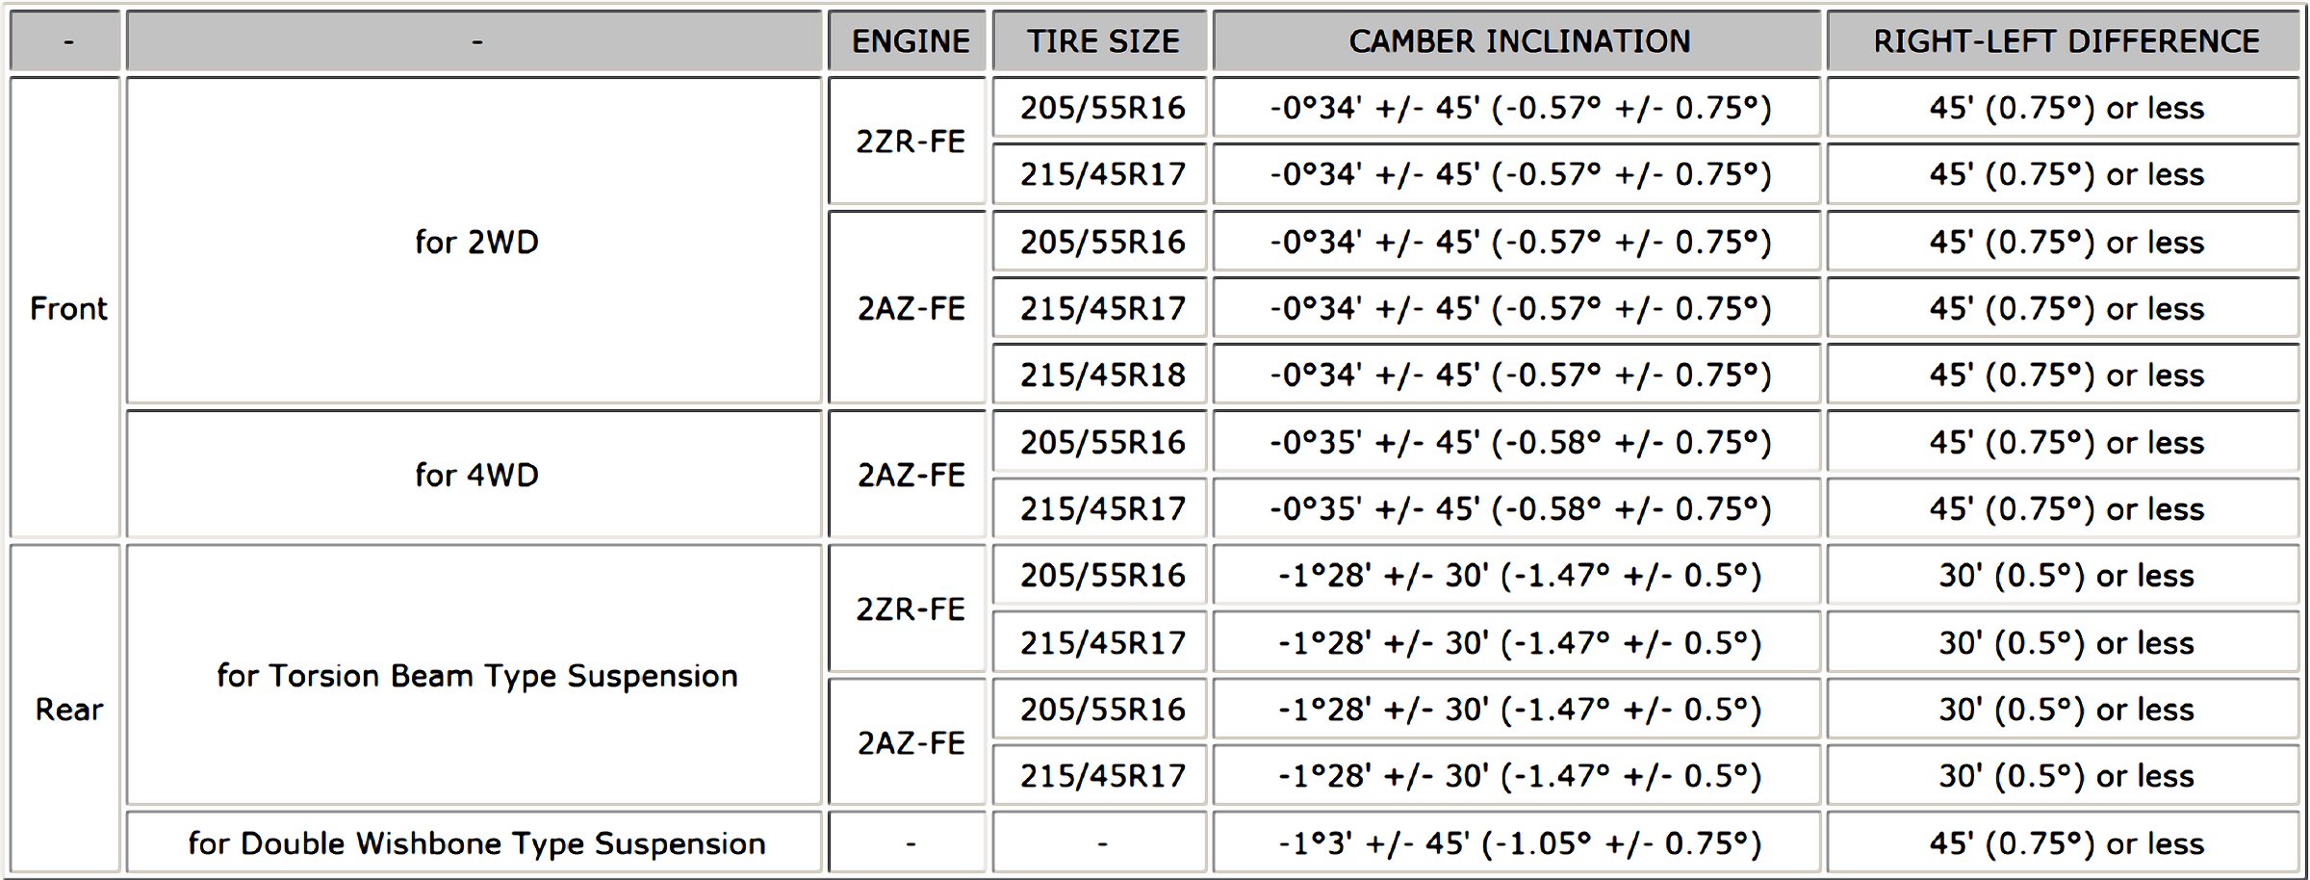Click the ENGINE column header
This screenshot has width=2310, height=880.
(910, 41)
